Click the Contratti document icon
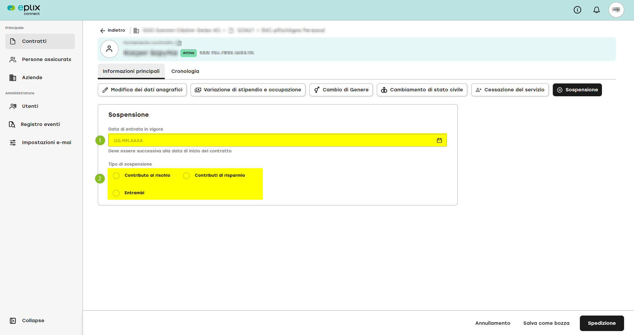 click(x=13, y=41)
